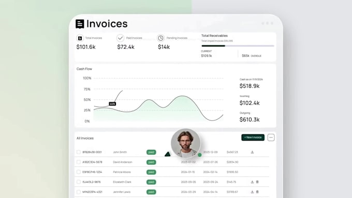Screen dimensions: 352x198
Task: Click the John Smith customer name
Action: tap(120, 152)
